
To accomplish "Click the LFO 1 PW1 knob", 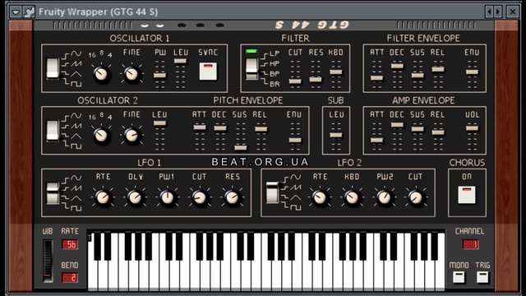I will point(167,197).
